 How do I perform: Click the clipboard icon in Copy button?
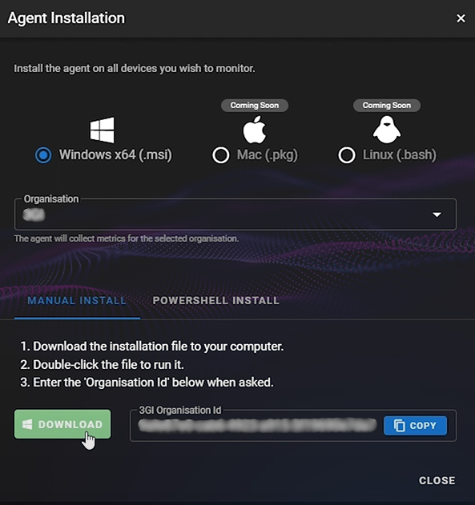[399, 426]
